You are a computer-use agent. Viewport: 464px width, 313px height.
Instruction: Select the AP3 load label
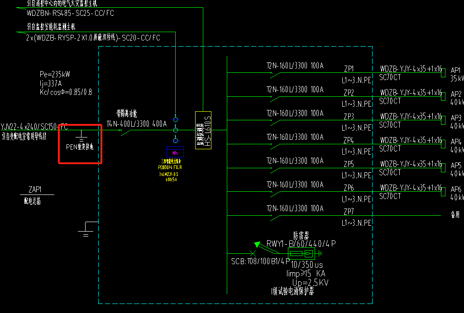coord(456,118)
